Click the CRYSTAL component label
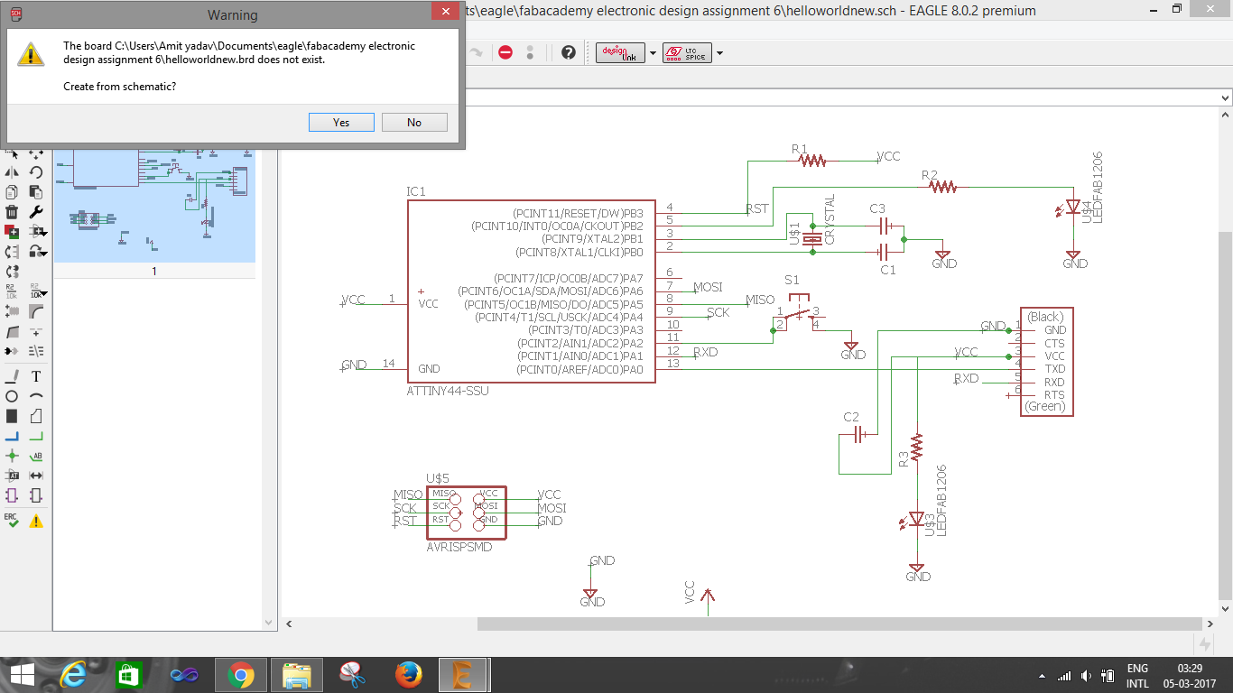 [830, 219]
